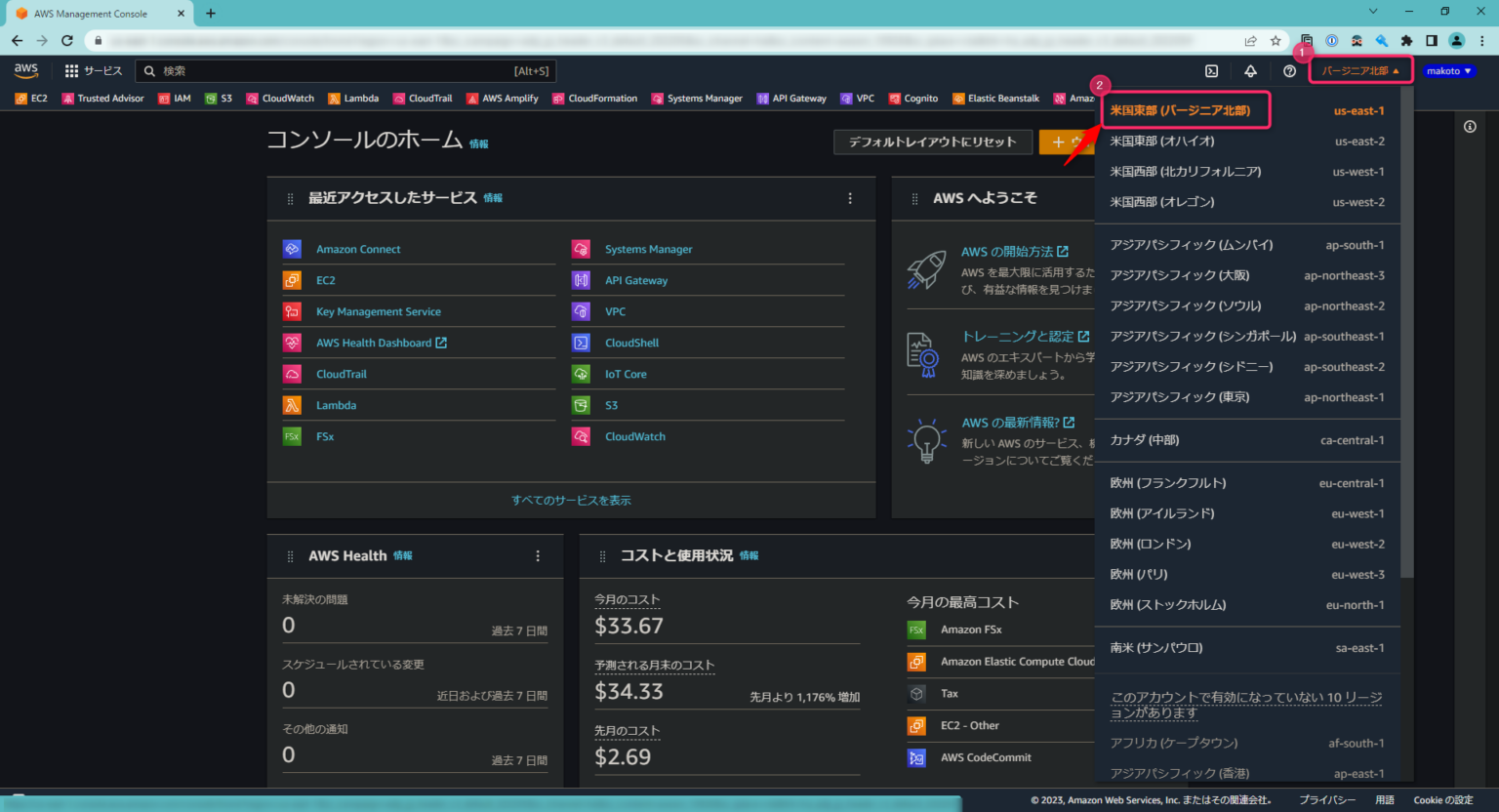Open IAM from the favorites bar
Screen dimensions: 1499x812
tap(174, 98)
